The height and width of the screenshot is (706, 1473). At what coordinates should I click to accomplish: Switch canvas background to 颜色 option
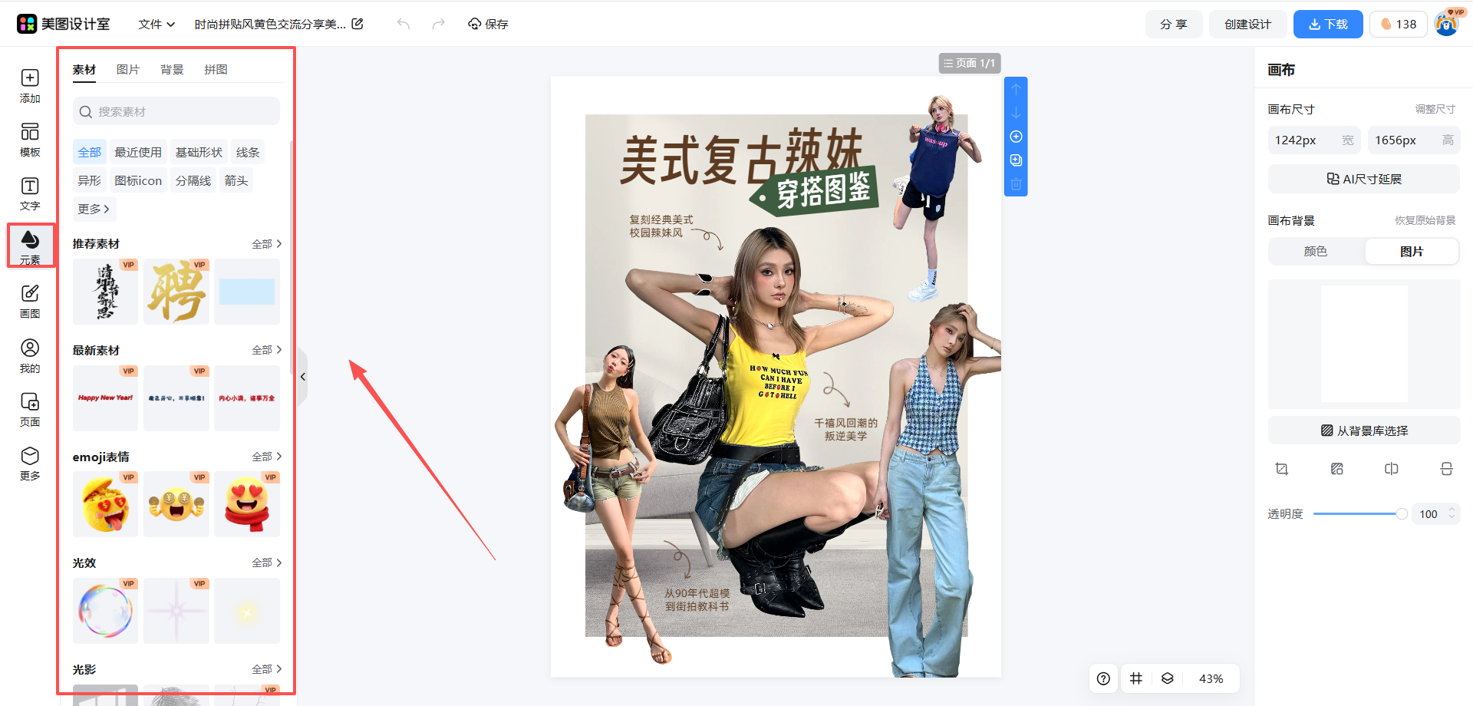1316,251
